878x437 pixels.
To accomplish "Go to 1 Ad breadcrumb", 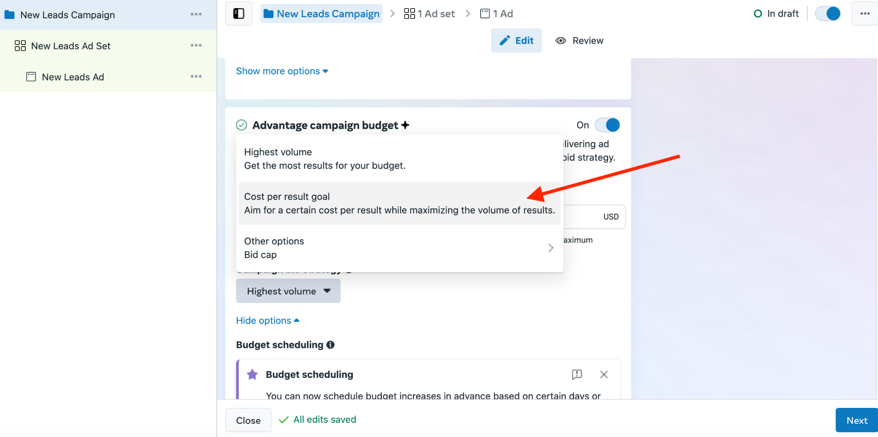I will tap(496, 14).
